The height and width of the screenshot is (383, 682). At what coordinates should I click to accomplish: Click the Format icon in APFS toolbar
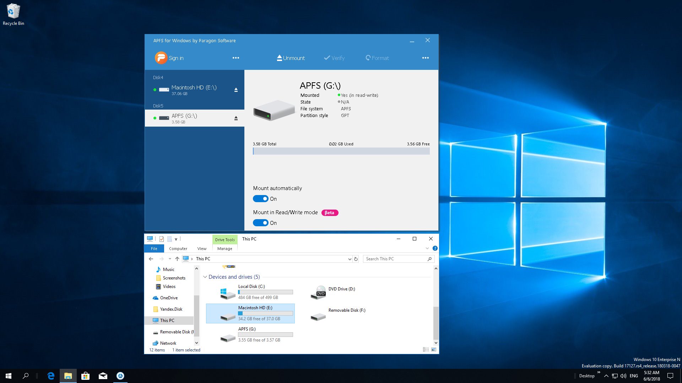click(377, 57)
